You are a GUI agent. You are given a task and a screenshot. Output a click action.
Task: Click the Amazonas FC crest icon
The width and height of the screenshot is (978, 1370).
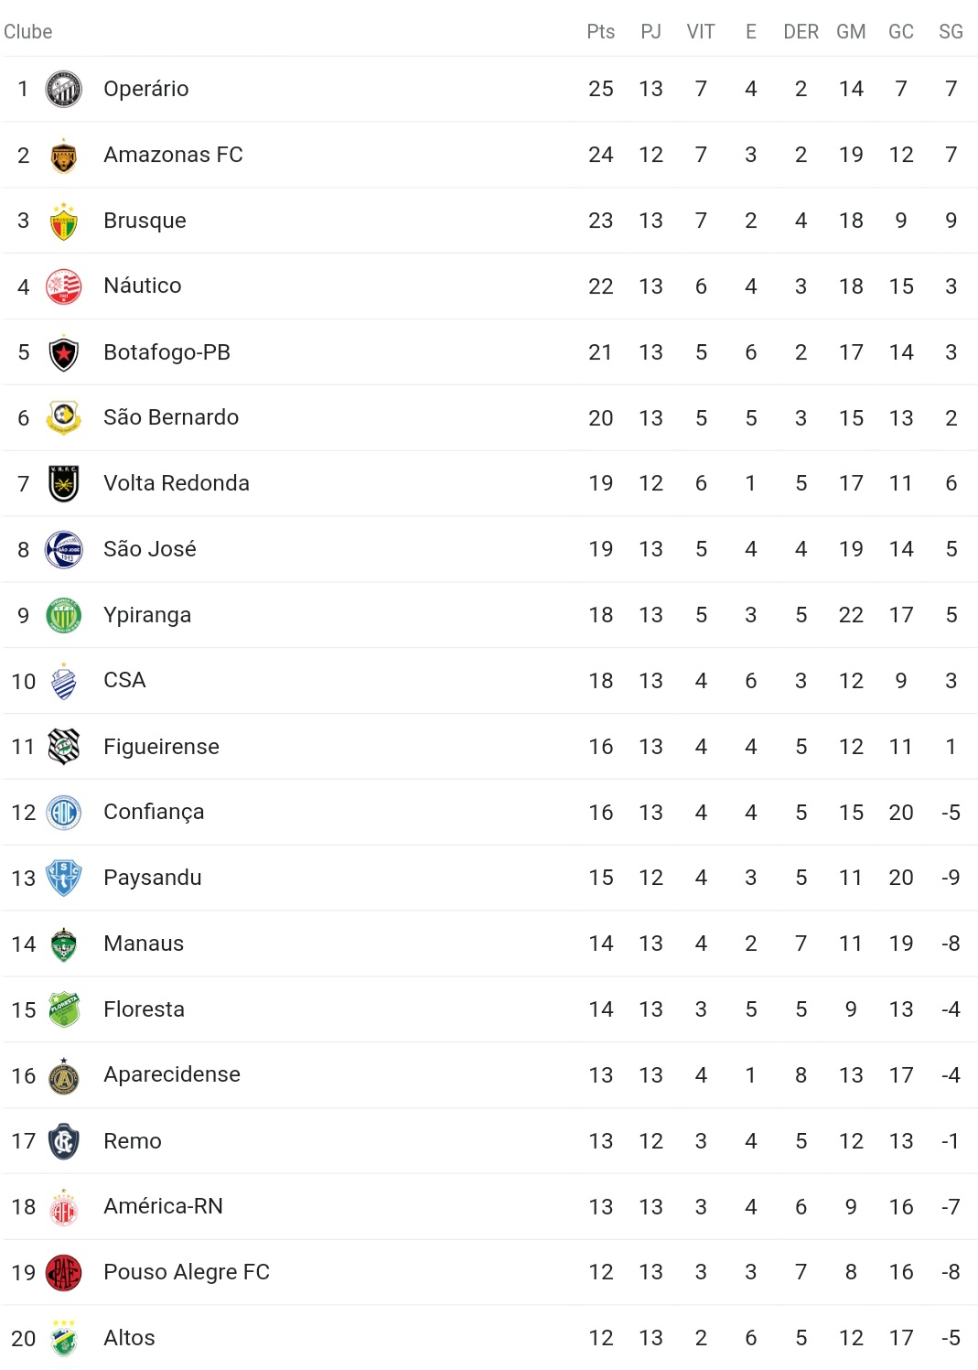64,155
